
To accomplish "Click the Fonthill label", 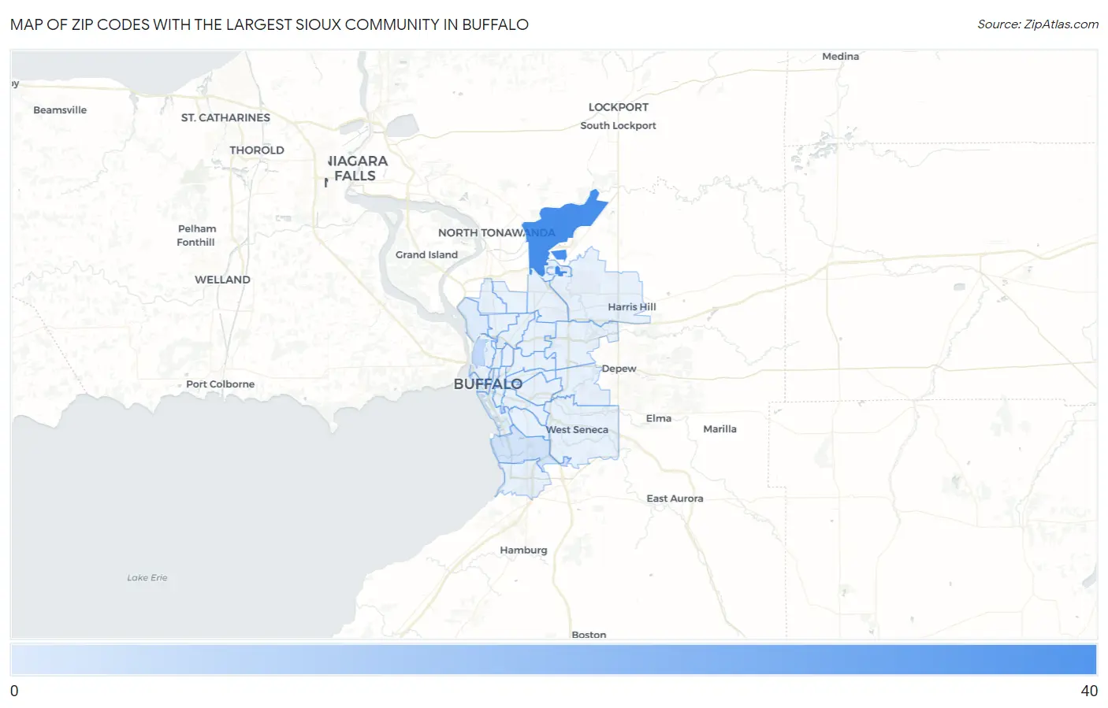I will [195, 243].
